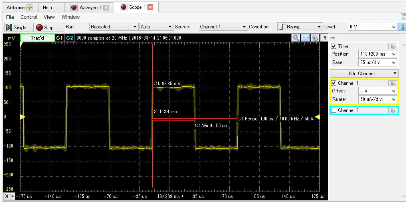Click the C1 Width: 50 us label

point(211,126)
